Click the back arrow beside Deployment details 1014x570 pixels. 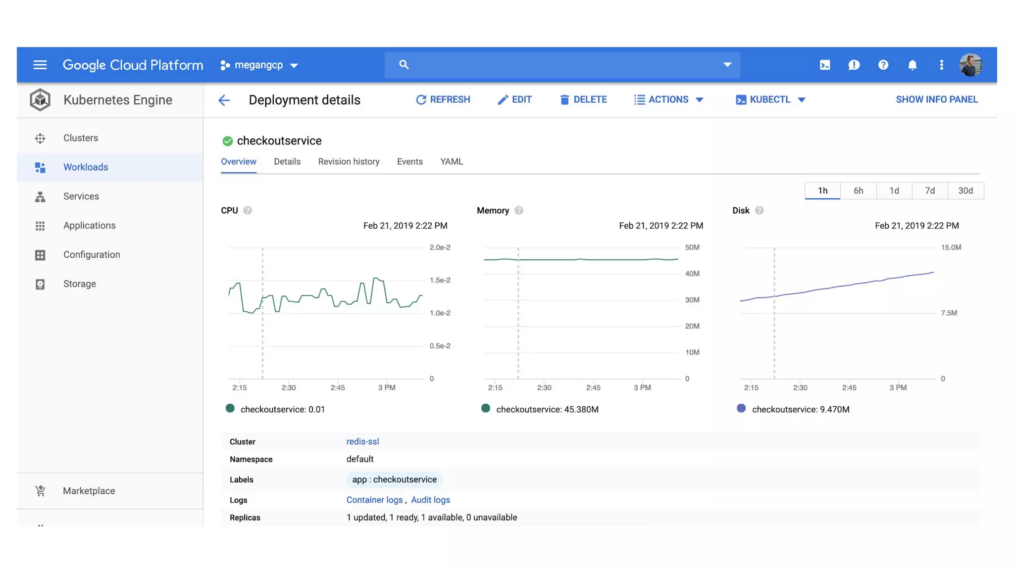pos(224,100)
